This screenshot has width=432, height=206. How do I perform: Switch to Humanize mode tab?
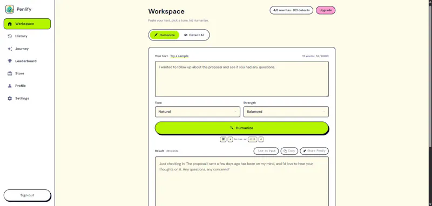click(165, 35)
